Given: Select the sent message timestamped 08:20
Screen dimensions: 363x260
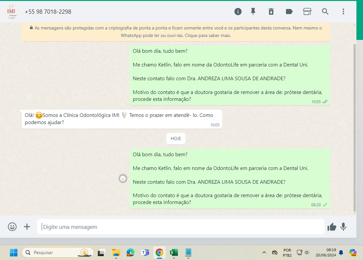Looking at the screenshot, I should [230, 179].
